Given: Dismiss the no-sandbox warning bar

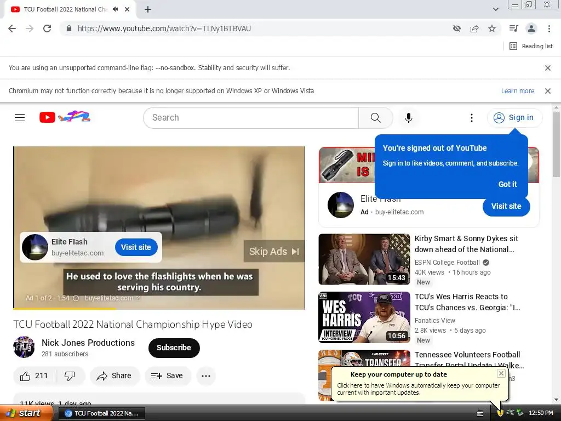Looking at the screenshot, I should pos(548,68).
